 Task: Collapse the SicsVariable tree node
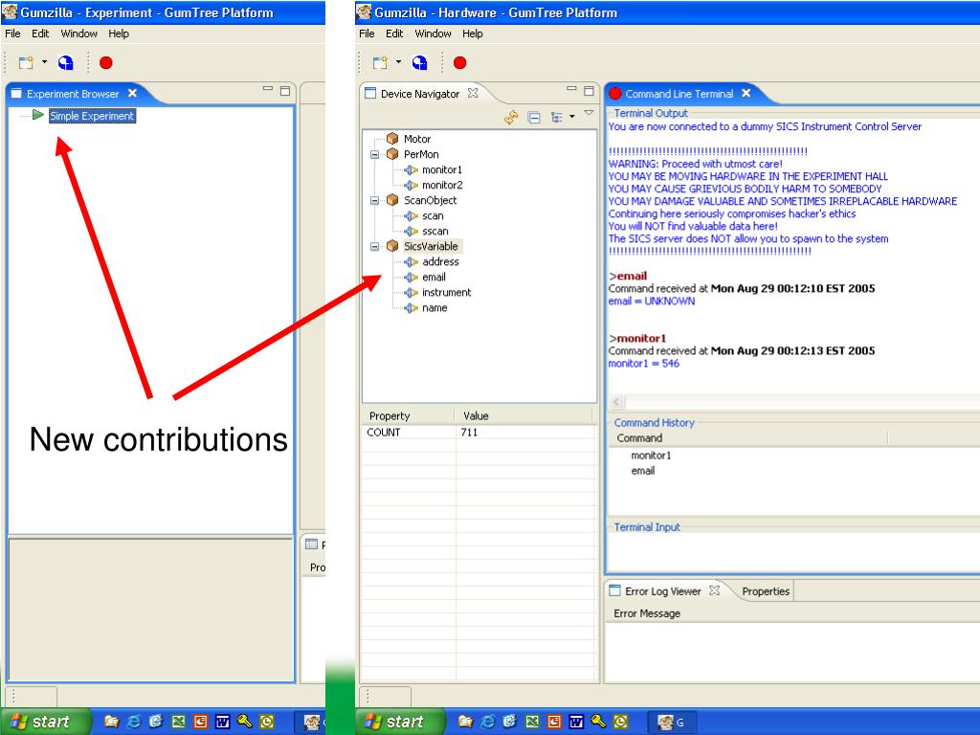pyautogui.click(x=374, y=247)
